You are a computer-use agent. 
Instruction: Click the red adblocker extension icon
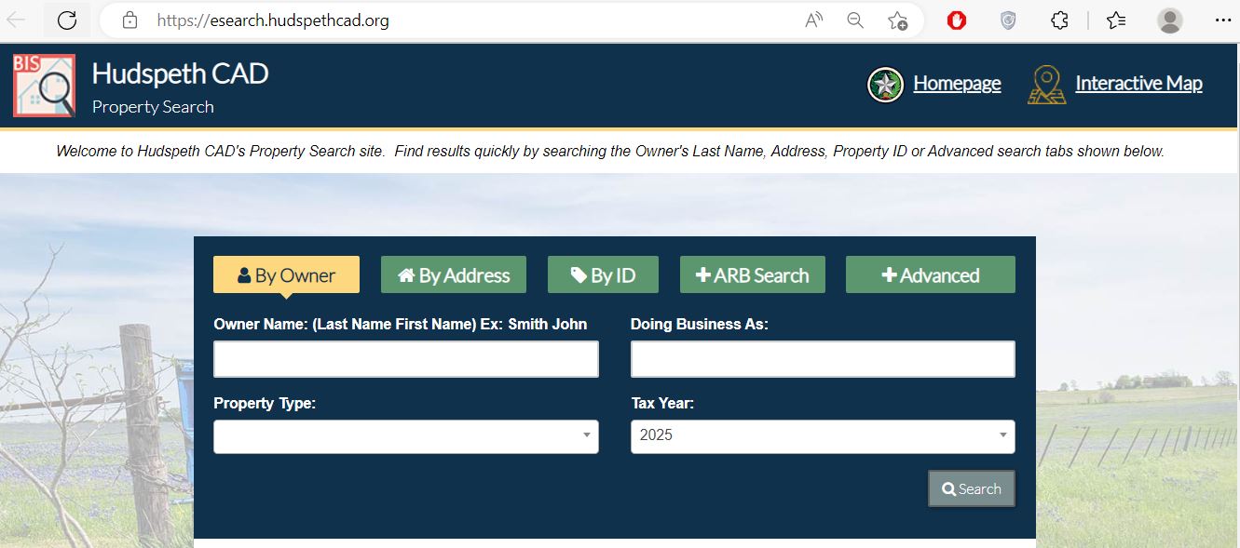coord(957,20)
